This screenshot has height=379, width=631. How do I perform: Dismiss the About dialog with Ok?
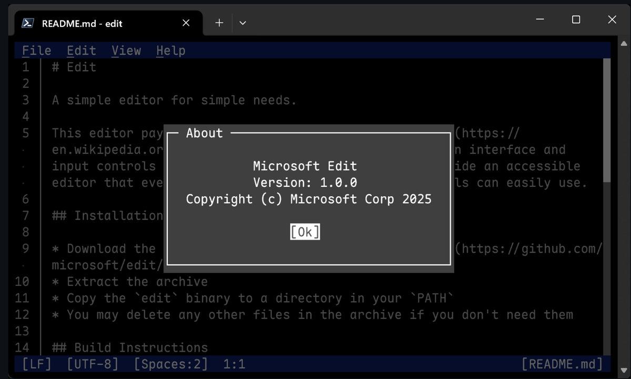pyautogui.click(x=304, y=231)
